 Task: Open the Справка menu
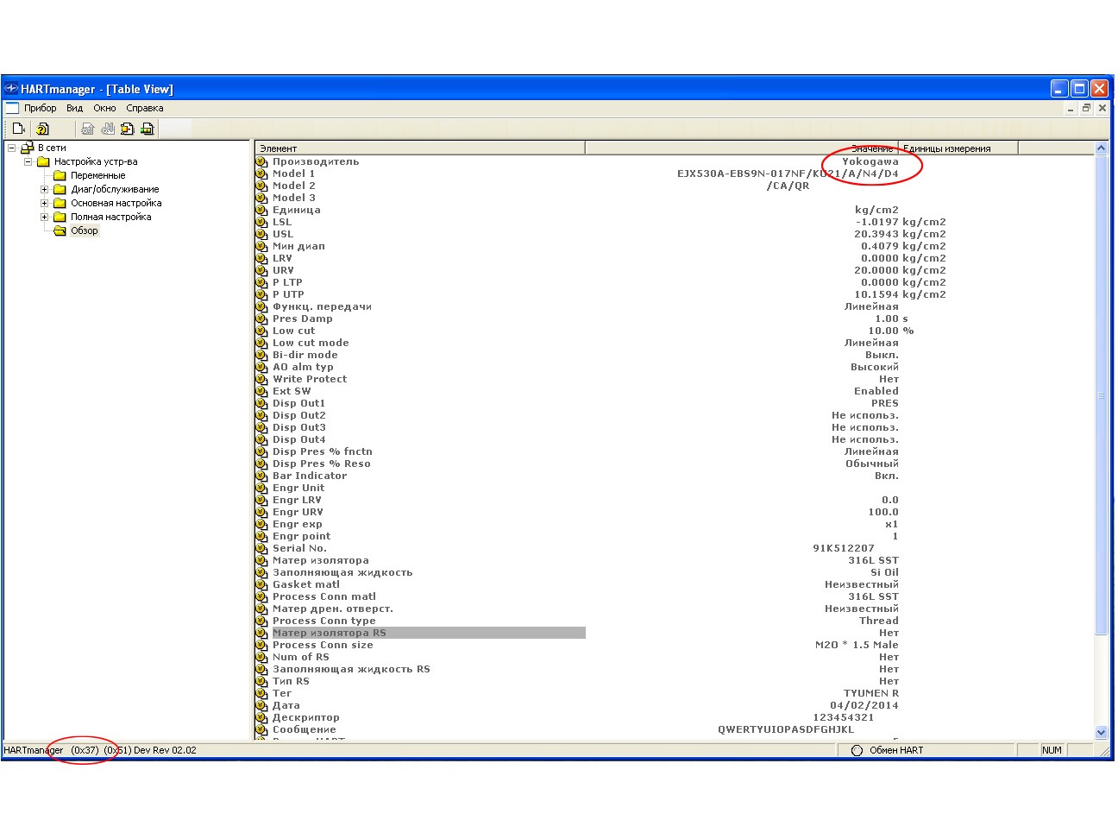click(144, 108)
